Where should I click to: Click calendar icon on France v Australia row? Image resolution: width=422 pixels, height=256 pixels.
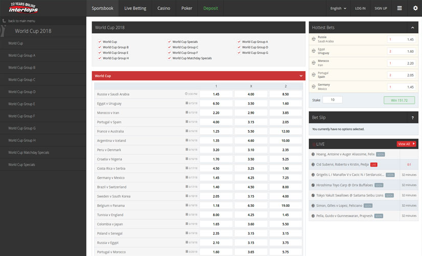click(187, 131)
